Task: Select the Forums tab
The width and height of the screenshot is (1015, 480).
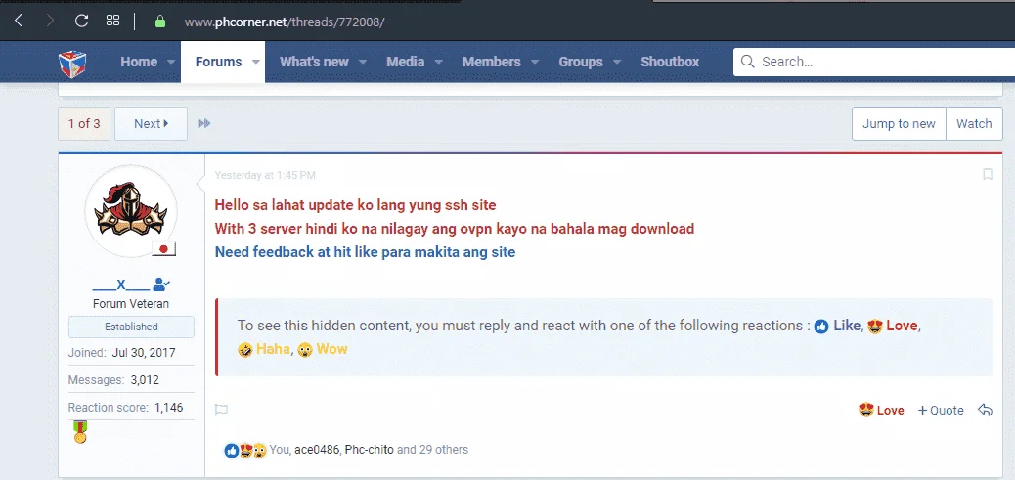Action: point(218,63)
